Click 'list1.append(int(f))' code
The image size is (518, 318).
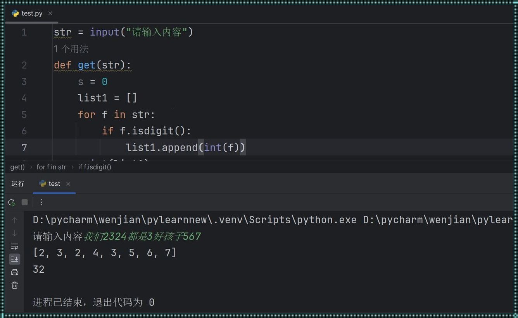click(186, 147)
